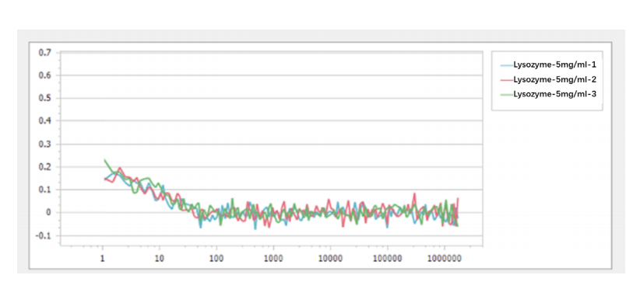The image size is (640, 289).
Task: Click the 0.1 y-axis label
Action: click(44, 190)
